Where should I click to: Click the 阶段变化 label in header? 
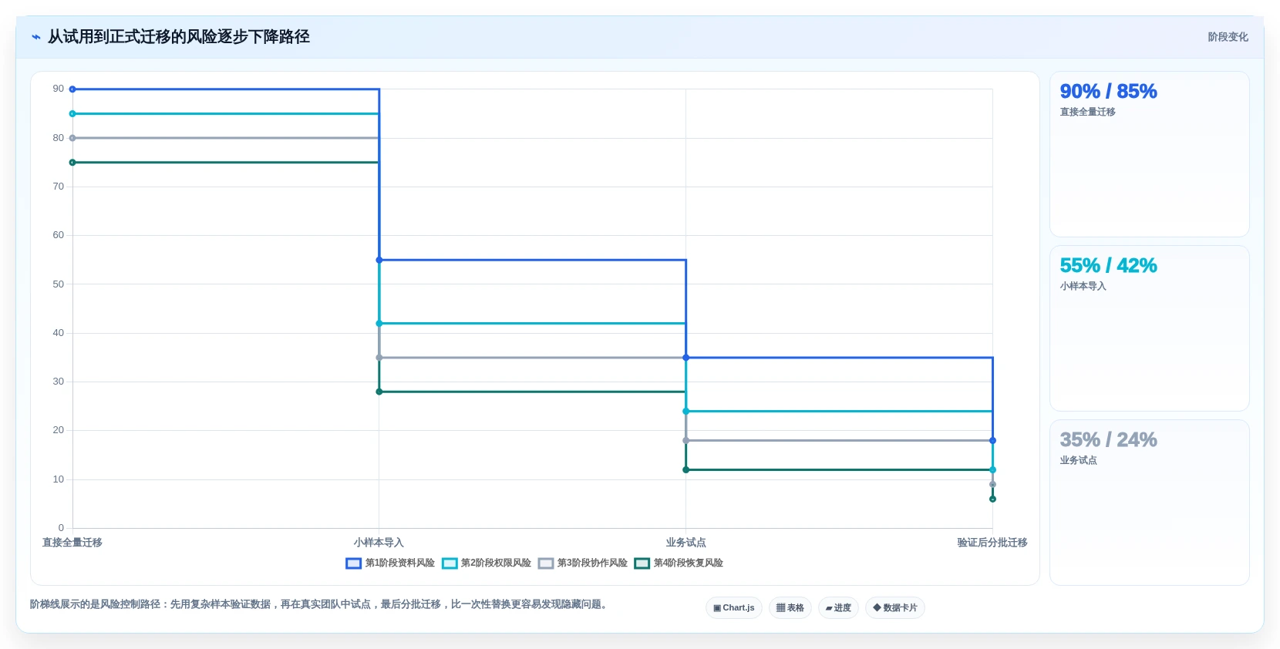pos(1228,37)
